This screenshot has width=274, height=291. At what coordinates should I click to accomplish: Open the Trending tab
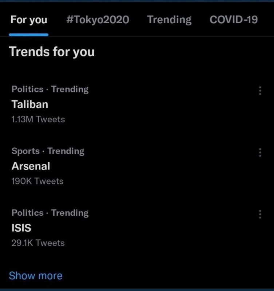169,20
